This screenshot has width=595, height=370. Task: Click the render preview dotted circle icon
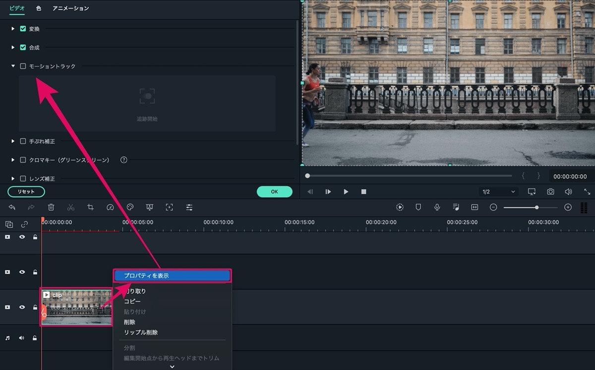[400, 207]
